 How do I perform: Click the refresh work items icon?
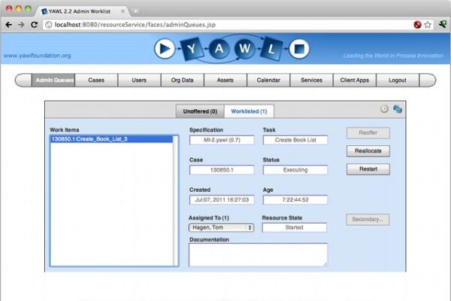click(384, 109)
